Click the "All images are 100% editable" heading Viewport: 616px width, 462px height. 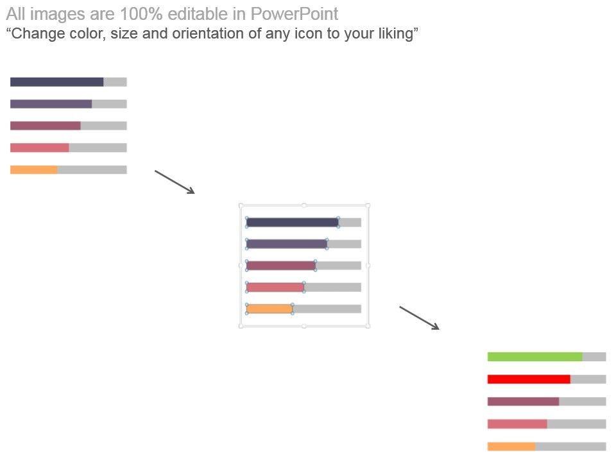pos(172,14)
